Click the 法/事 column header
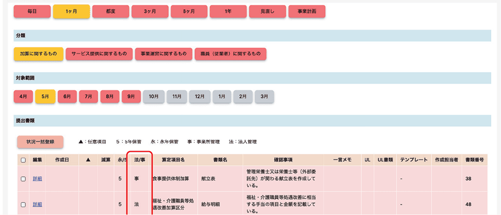 [140, 160]
